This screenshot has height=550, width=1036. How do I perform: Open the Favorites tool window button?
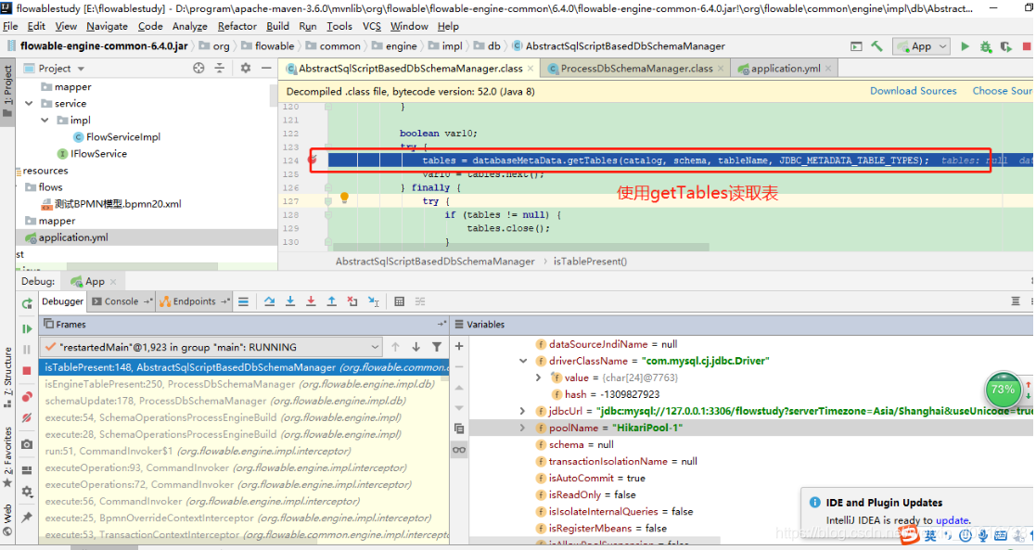click(7, 456)
